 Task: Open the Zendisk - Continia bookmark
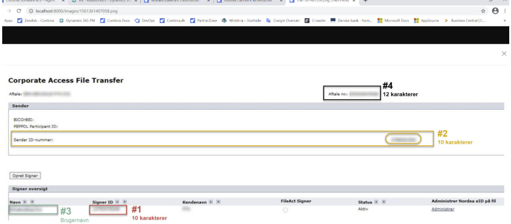tap(36, 21)
